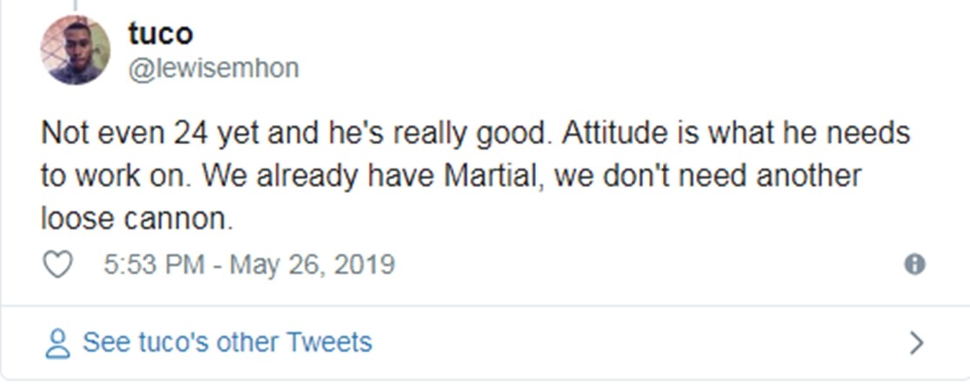Click the word "Tweets" in the footer link
The height and width of the screenshot is (391, 970).
(x=330, y=342)
